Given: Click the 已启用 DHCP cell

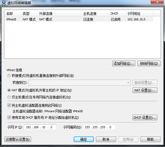Looking at the screenshot, I should click(116, 19).
